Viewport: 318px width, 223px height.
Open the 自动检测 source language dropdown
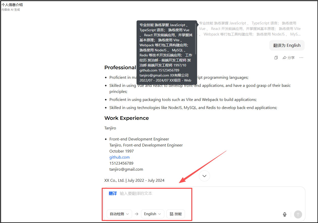pyautogui.click(x=119, y=214)
